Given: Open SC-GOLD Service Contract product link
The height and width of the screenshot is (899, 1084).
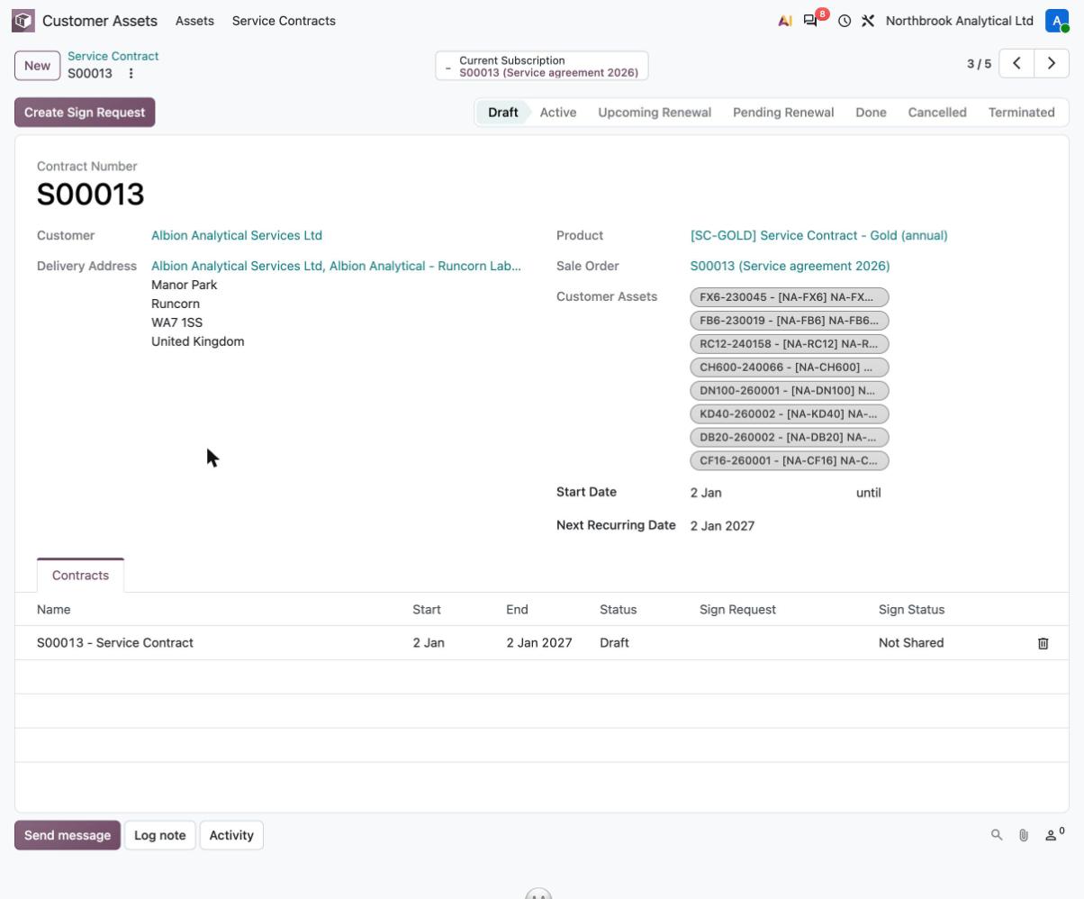Looking at the screenshot, I should click(818, 235).
